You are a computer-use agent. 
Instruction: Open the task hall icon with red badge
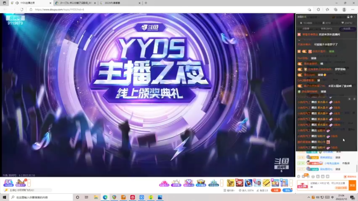point(20,183)
